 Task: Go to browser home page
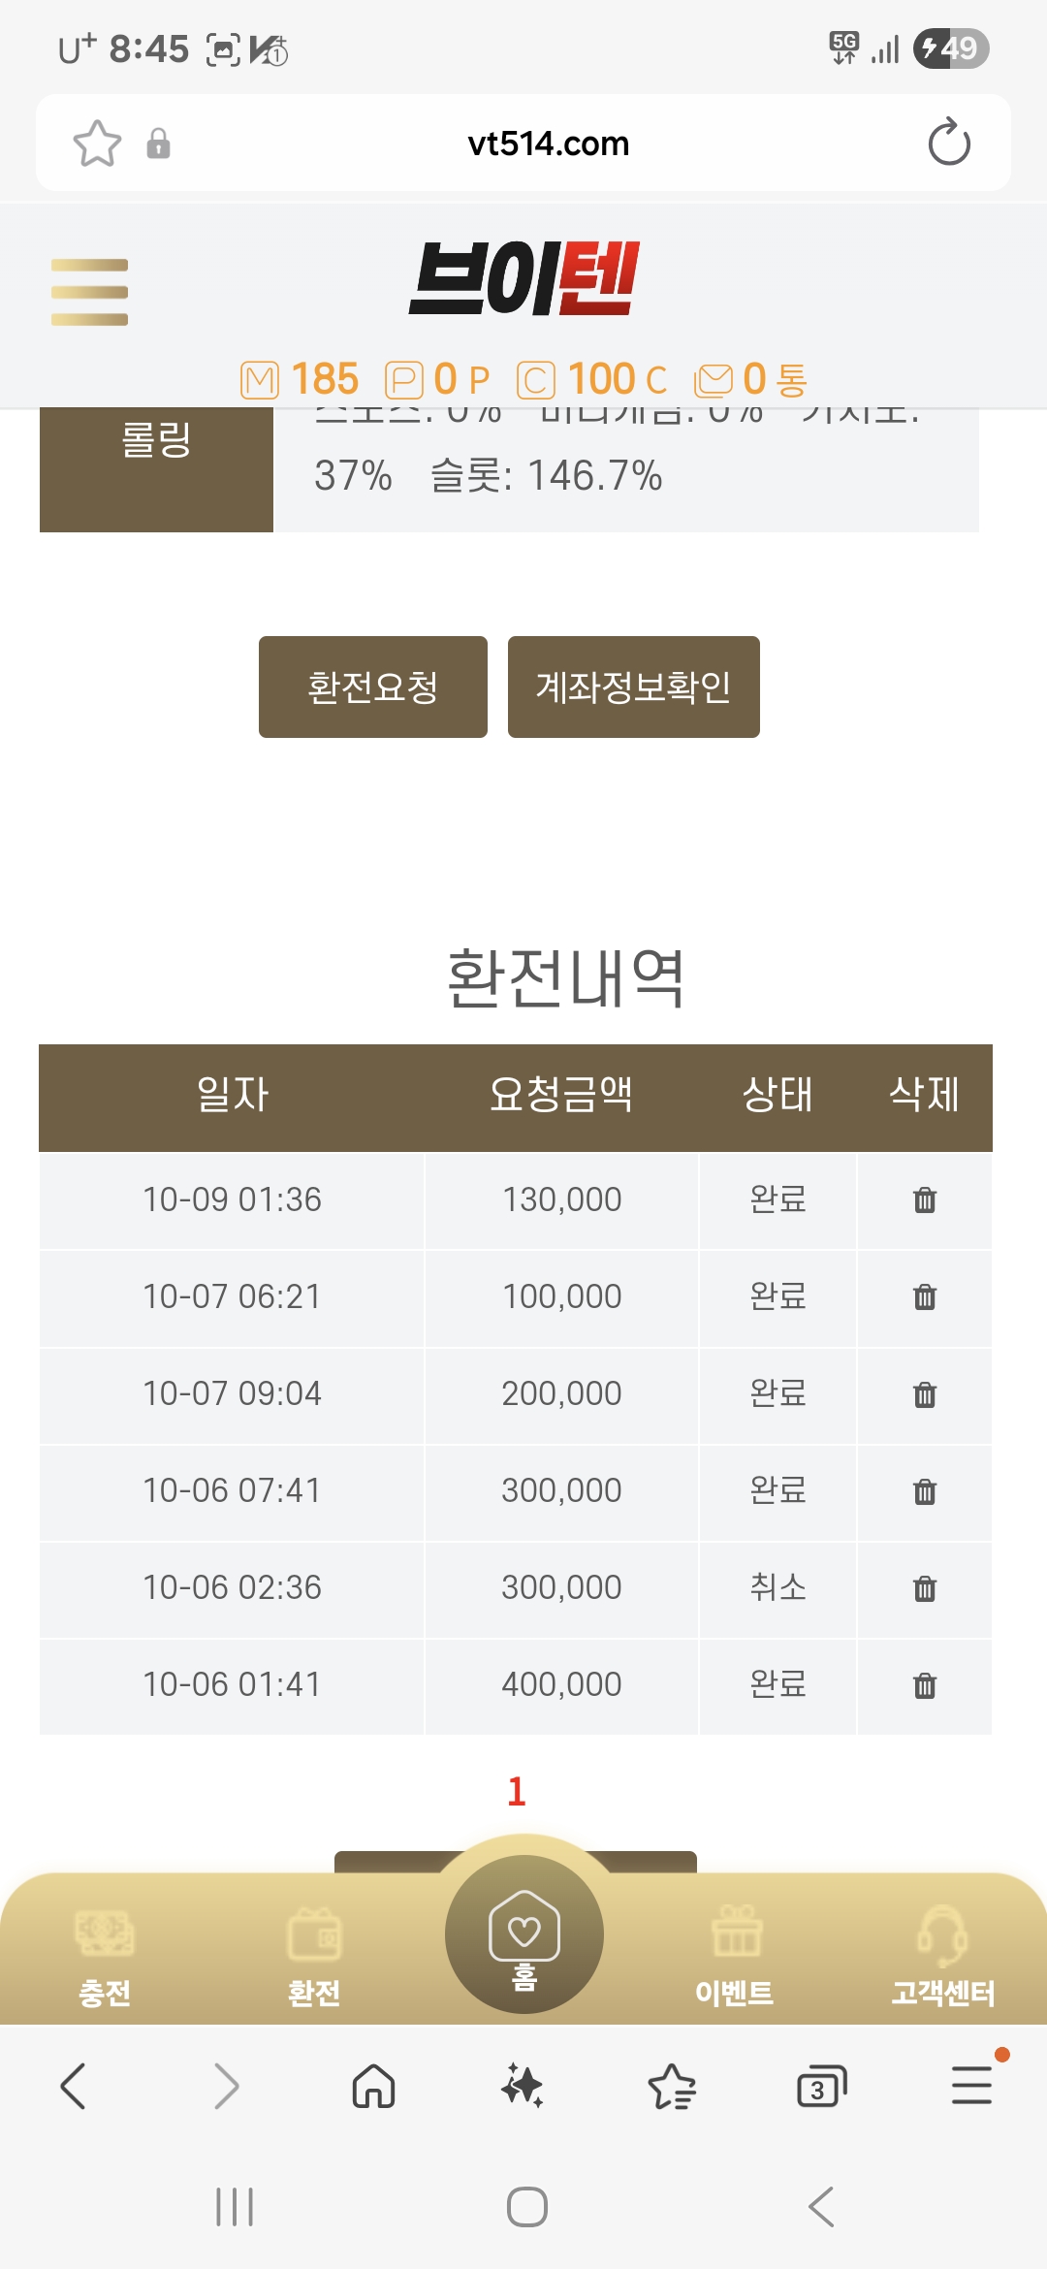[x=373, y=2085]
